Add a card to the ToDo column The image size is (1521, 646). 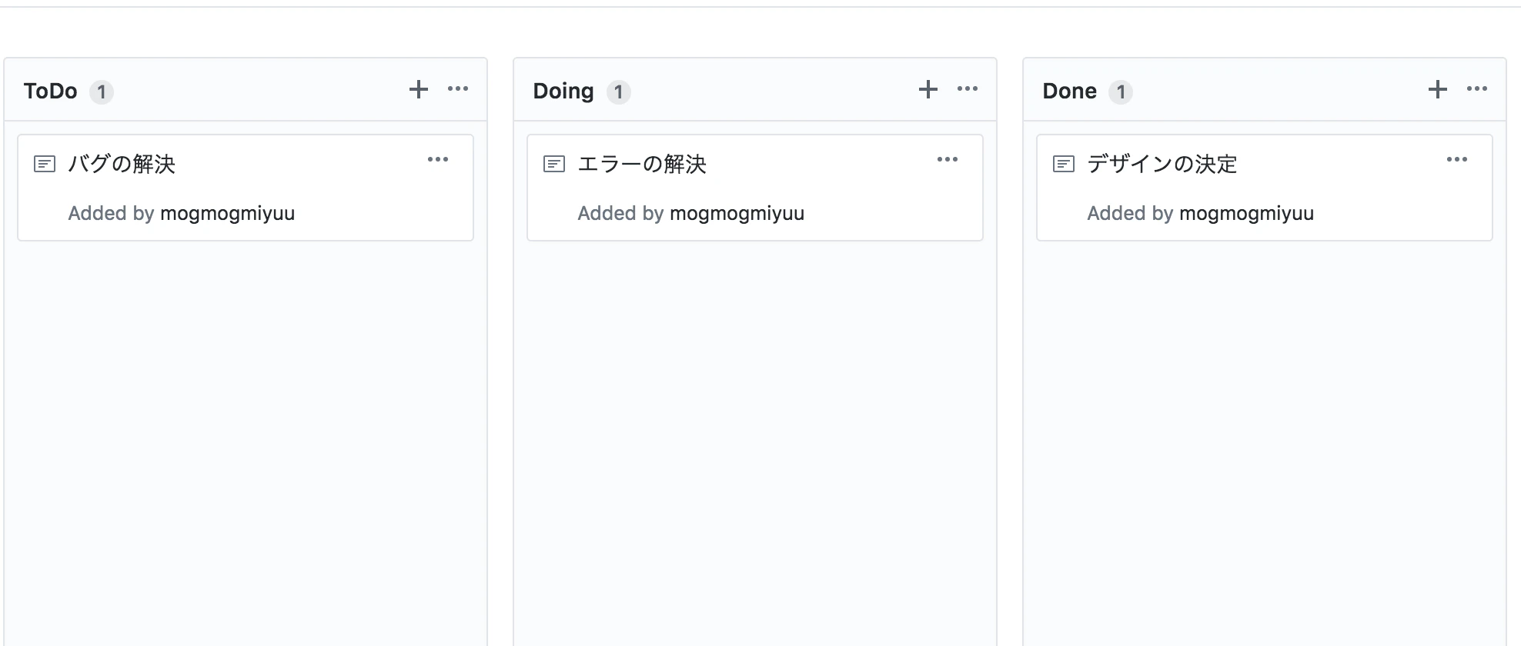coord(419,89)
